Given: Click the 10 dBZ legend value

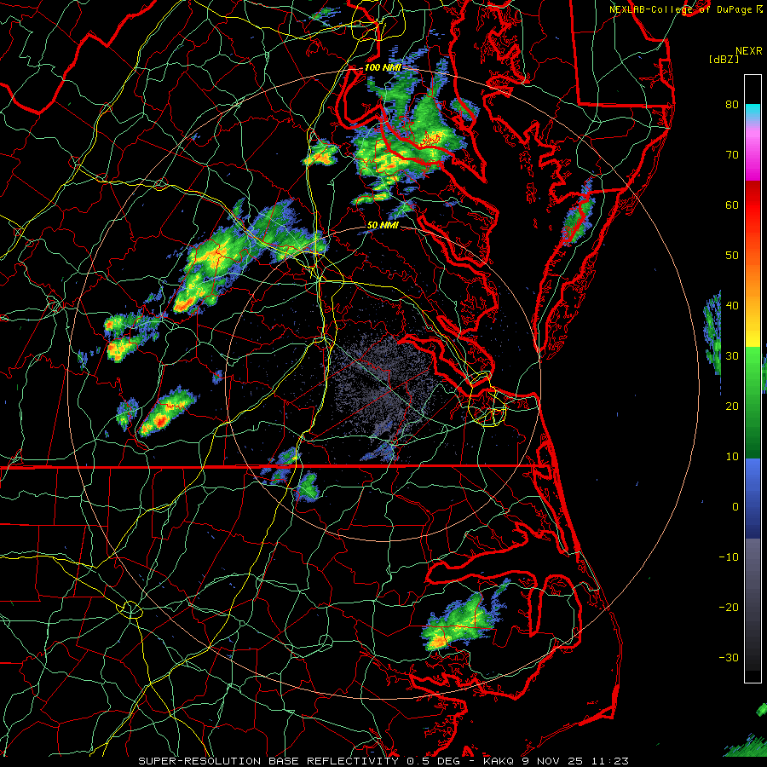Looking at the screenshot, I should click(x=732, y=457).
